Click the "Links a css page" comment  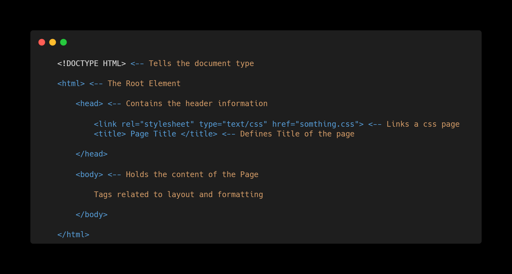tap(423, 124)
